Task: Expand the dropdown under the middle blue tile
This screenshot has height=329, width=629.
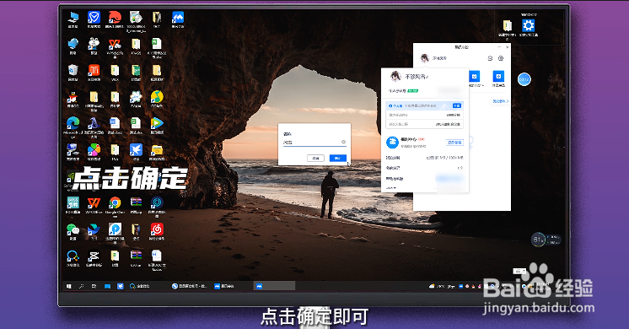Action: point(483,85)
